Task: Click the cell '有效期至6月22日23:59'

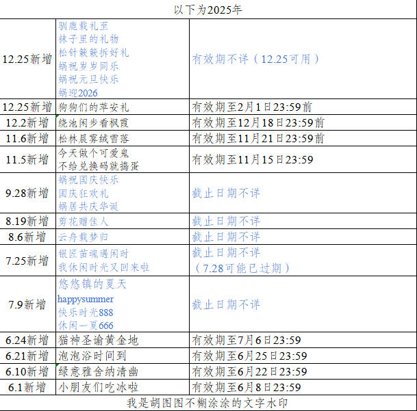Action: [x=250, y=371]
